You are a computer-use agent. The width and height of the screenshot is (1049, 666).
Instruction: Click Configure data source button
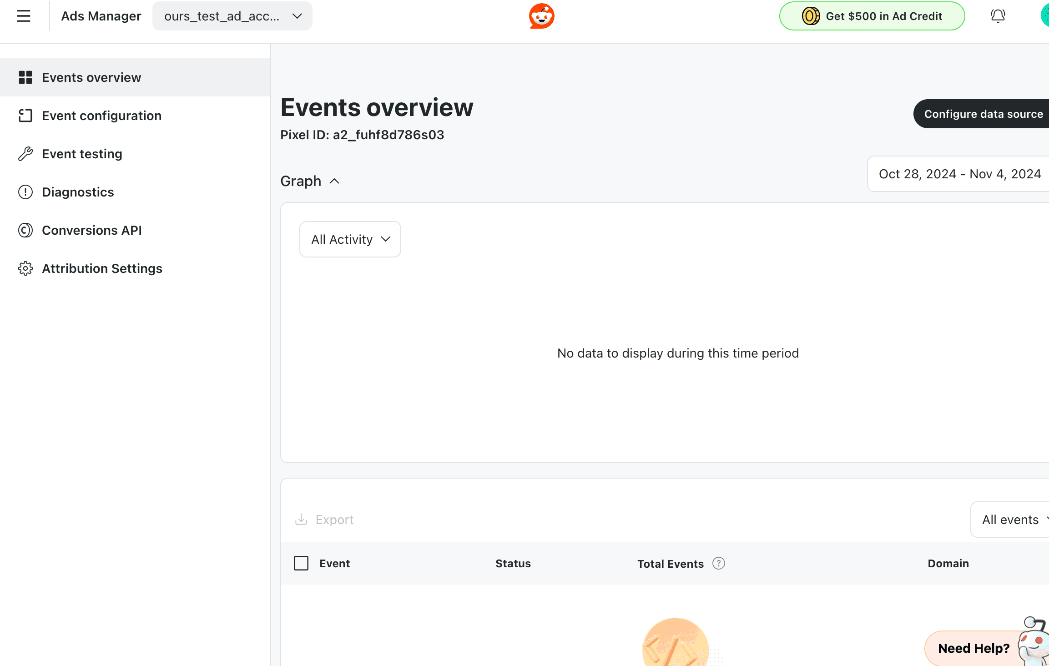(x=983, y=114)
